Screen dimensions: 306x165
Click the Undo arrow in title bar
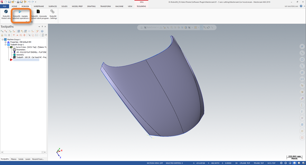29,2
